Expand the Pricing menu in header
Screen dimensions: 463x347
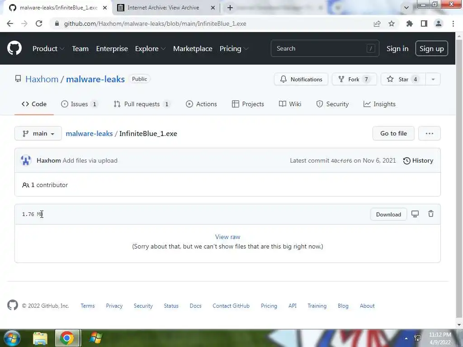coord(234,49)
